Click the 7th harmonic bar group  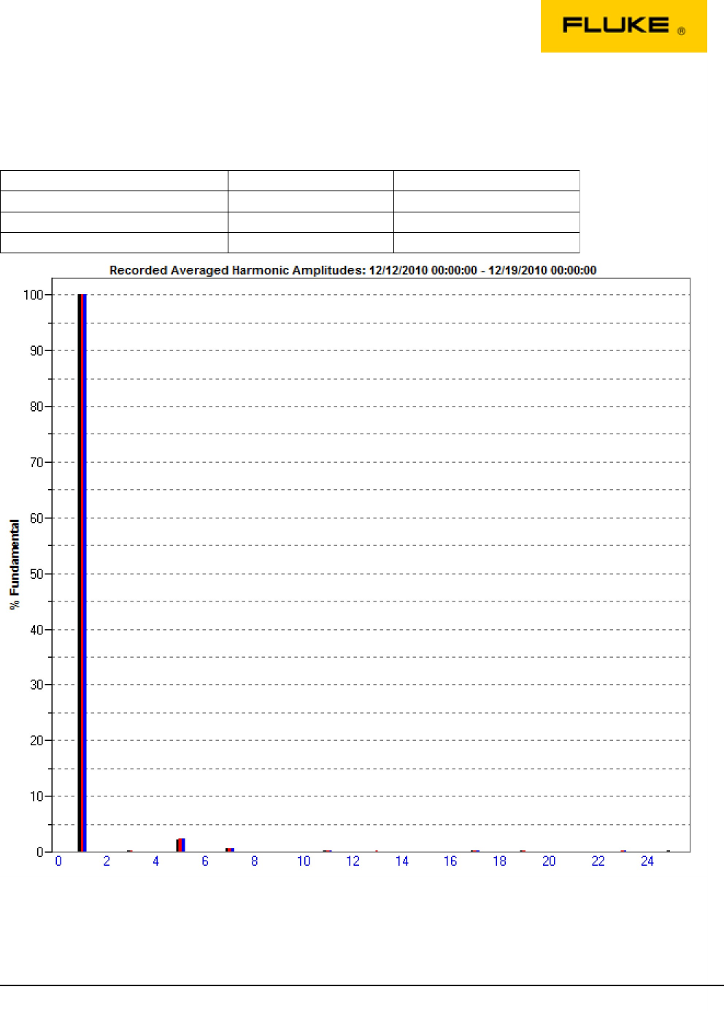(229, 850)
